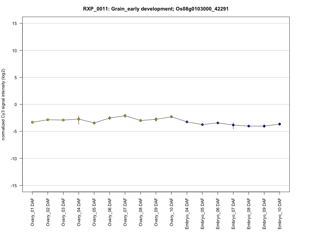Click the yellow Ovary_07 DAF data point
The image size is (312, 234).
[125, 115]
